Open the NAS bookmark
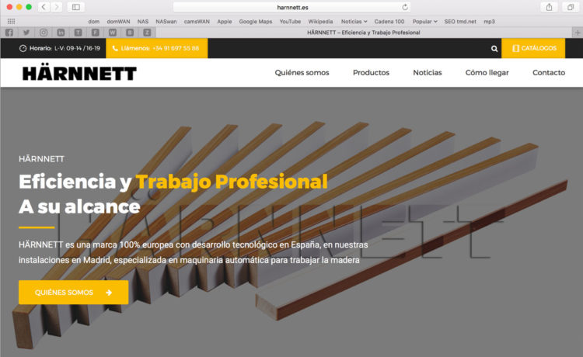Image resolution: width=583 pixels, height=357 pixels. (x=143, y=22)
